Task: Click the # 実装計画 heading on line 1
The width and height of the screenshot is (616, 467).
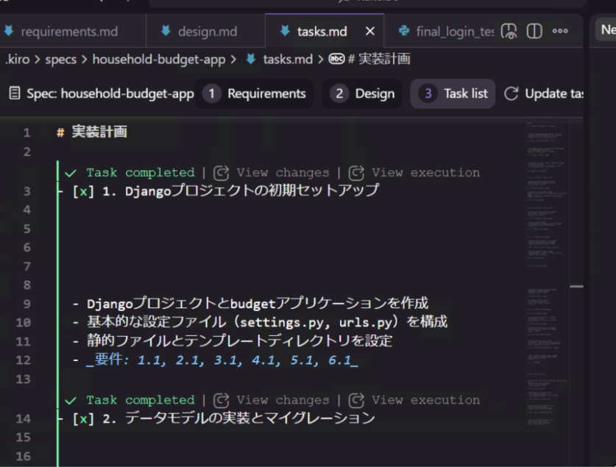Action: tap(91, 132)
